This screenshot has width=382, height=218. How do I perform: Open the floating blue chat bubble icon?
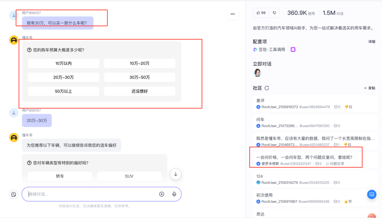click(x=372, y=194)
